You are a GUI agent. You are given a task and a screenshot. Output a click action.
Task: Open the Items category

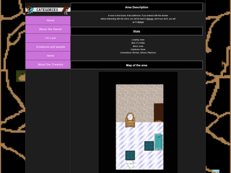pos(48,56)
